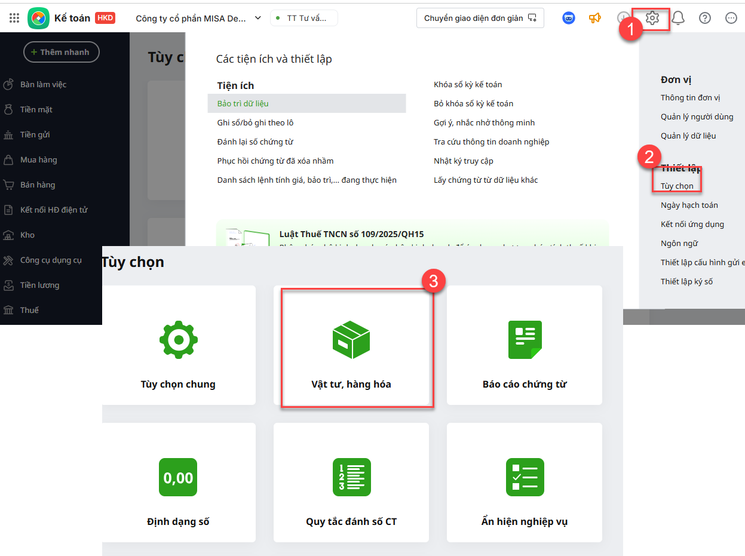Open the apps grid launcher icon

point(14,19)
